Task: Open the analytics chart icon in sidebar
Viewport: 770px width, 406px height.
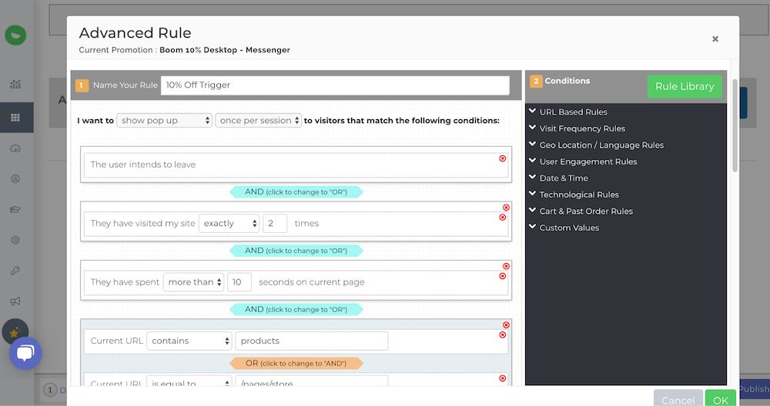Action: 15,85
